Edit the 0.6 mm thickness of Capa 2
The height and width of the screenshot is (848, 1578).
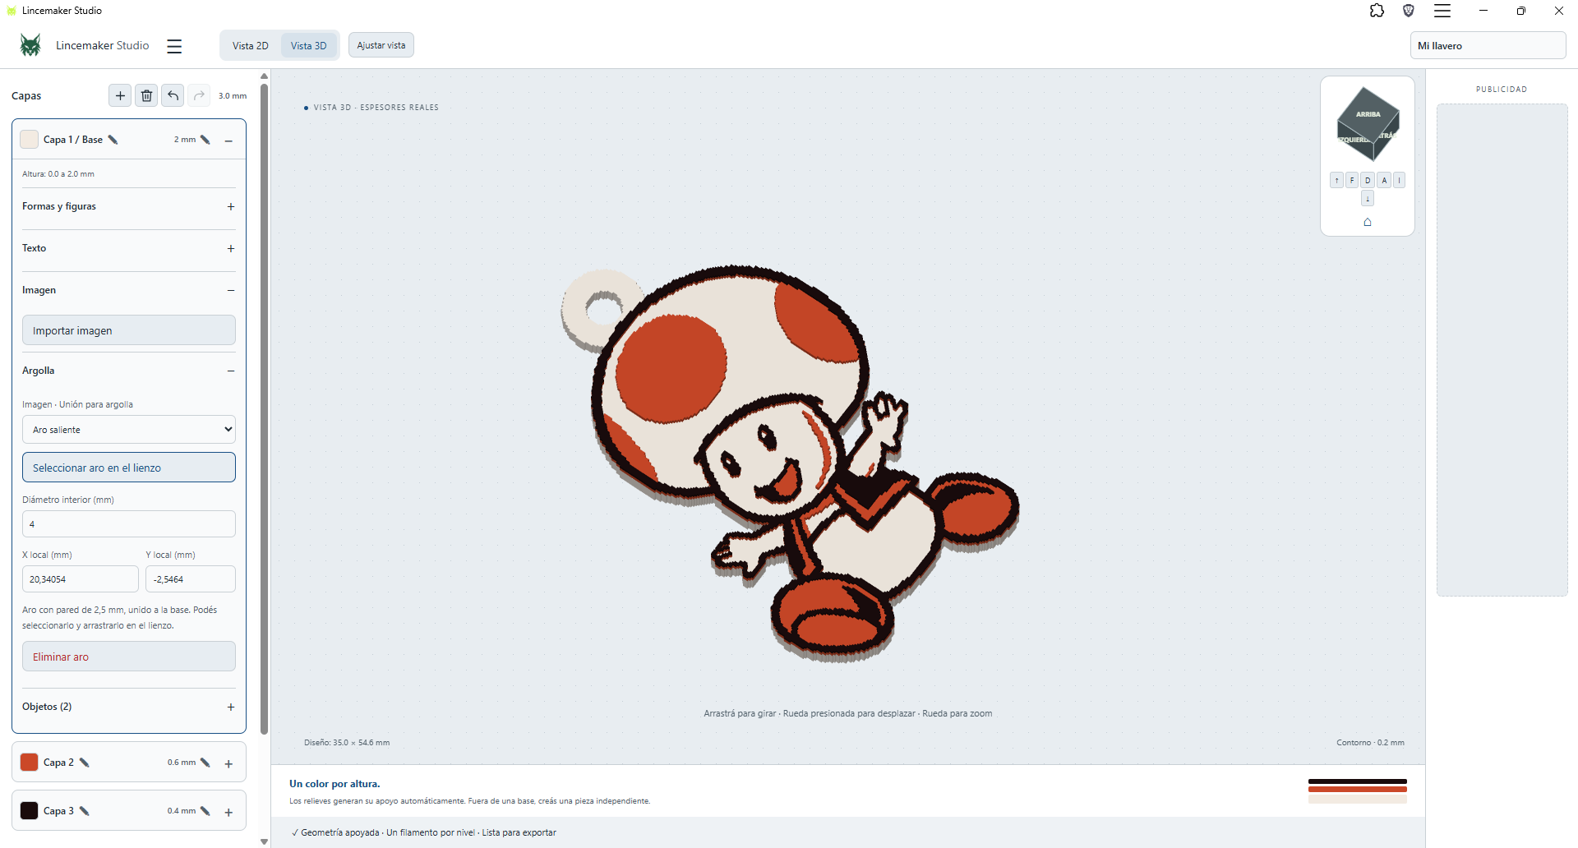click(x=205, y=763)
